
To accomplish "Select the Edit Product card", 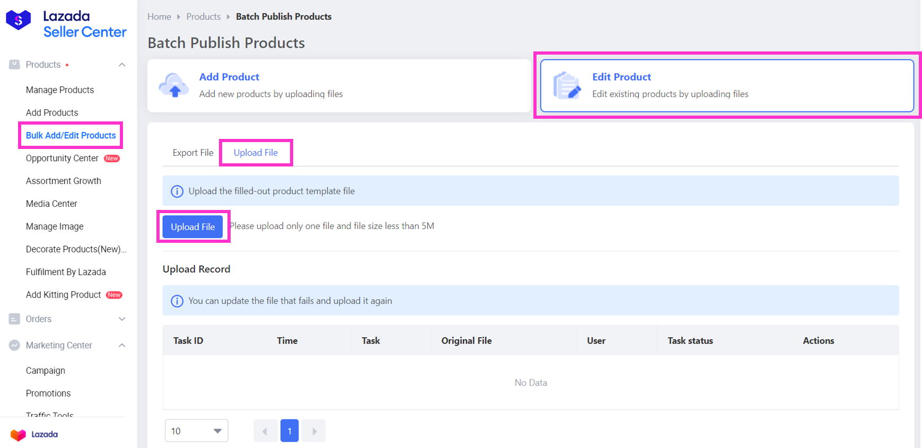I will coord(727,85).
